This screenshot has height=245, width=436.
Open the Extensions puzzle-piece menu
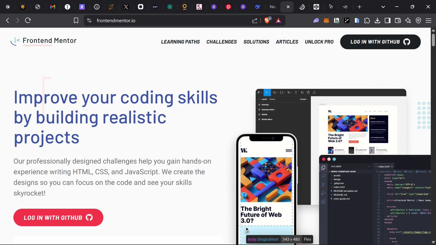pos(367,21)
